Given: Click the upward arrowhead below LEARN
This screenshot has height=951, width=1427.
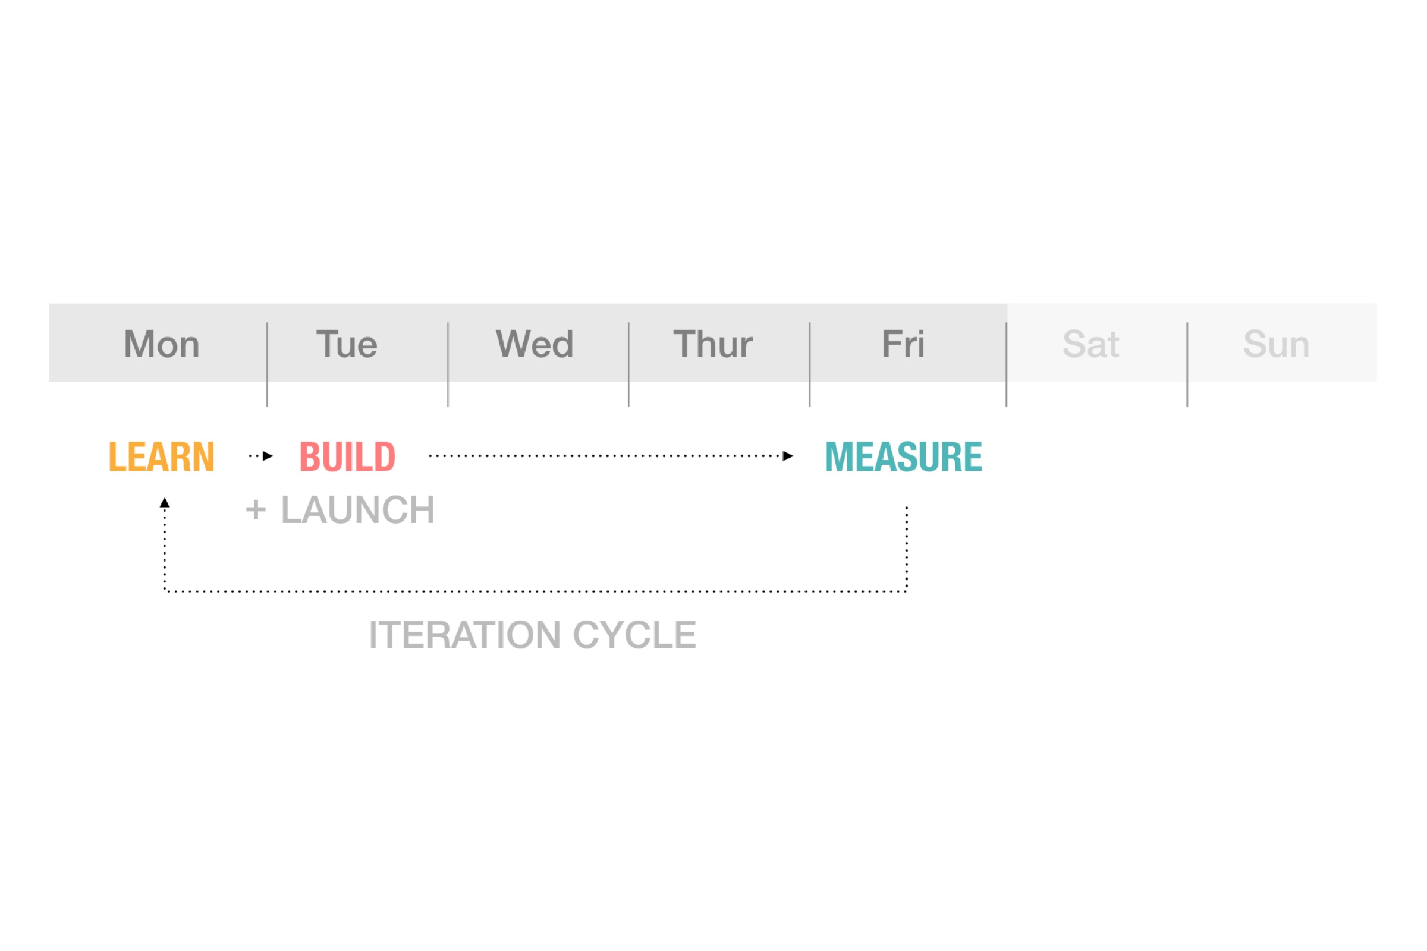Looking at the screenshot, I should tap(165, 503).
